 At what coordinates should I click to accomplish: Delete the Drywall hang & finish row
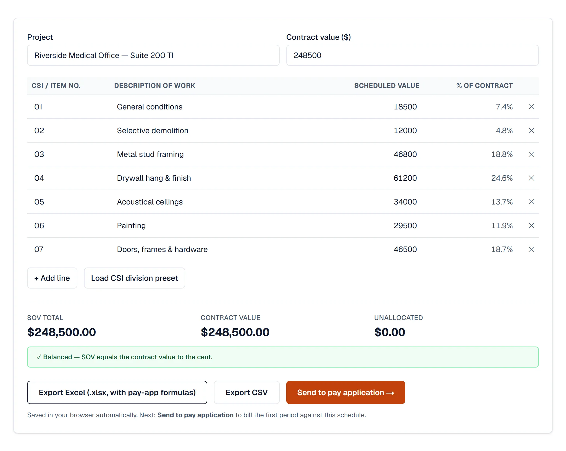coord(531,178)
